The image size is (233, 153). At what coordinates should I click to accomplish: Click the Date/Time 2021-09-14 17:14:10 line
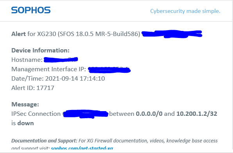click(58, 79)
